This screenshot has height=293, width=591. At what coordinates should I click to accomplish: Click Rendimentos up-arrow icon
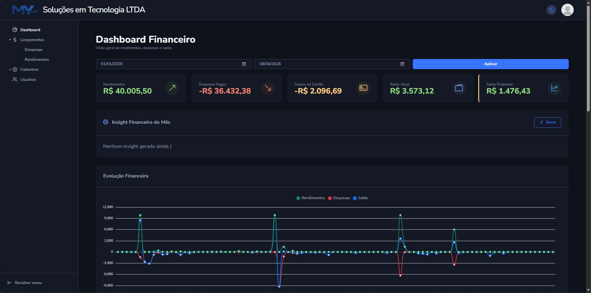(172, 88)
